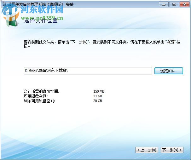Viewport: 191px width, 160px height.
Task: Select the 21 GB available space value
Action: click(x=98, y=96)
